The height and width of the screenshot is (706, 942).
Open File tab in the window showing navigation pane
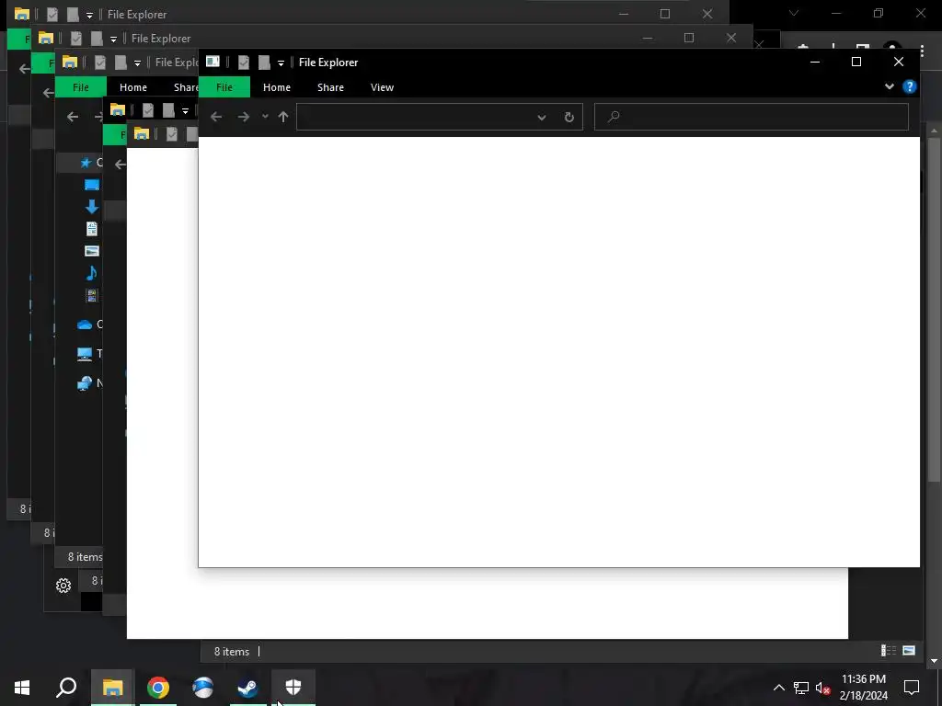81,87
